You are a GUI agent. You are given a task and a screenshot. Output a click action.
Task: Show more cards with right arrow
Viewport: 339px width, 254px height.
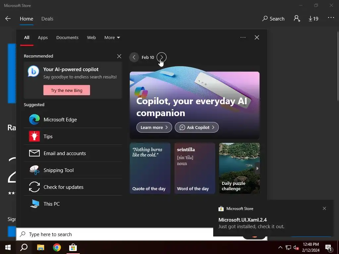click(x=257, y=168)
